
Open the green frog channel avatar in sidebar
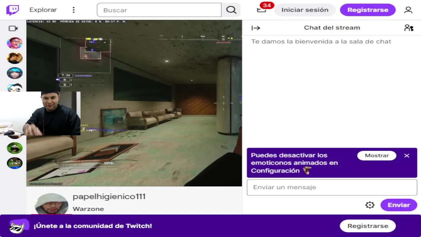[14, 163]
